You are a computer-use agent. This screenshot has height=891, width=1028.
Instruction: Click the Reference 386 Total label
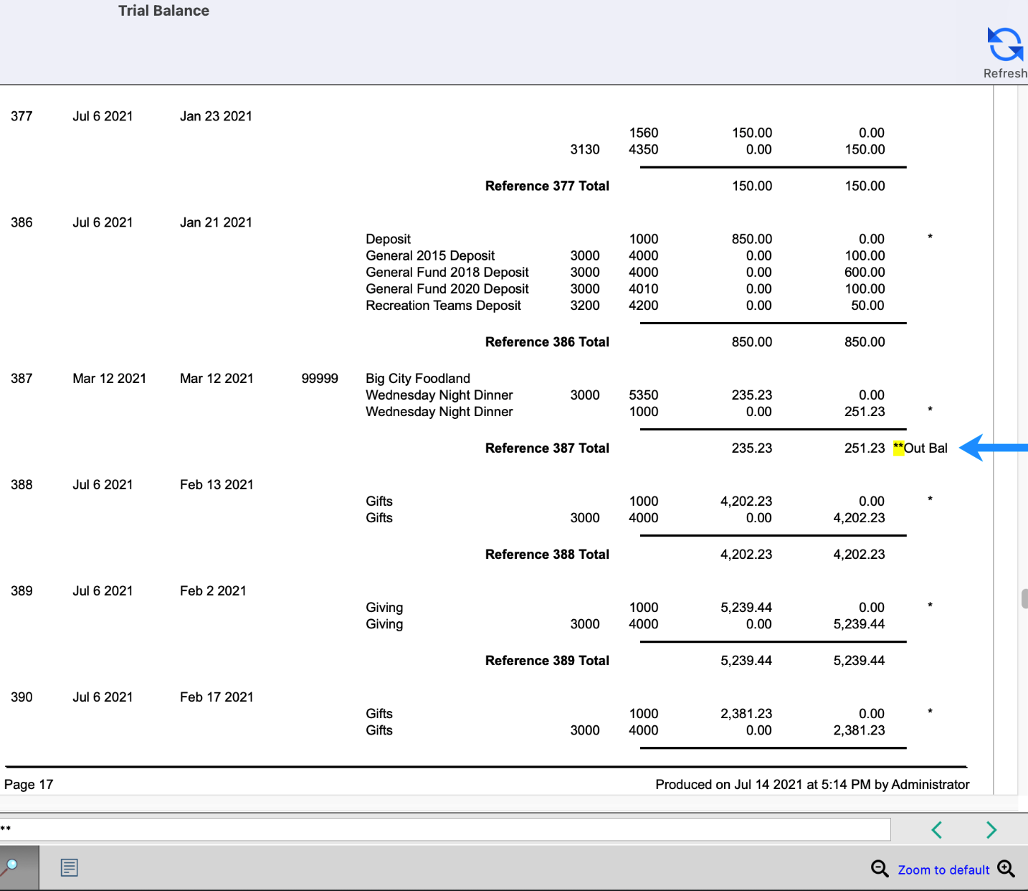tap(547, 342)
